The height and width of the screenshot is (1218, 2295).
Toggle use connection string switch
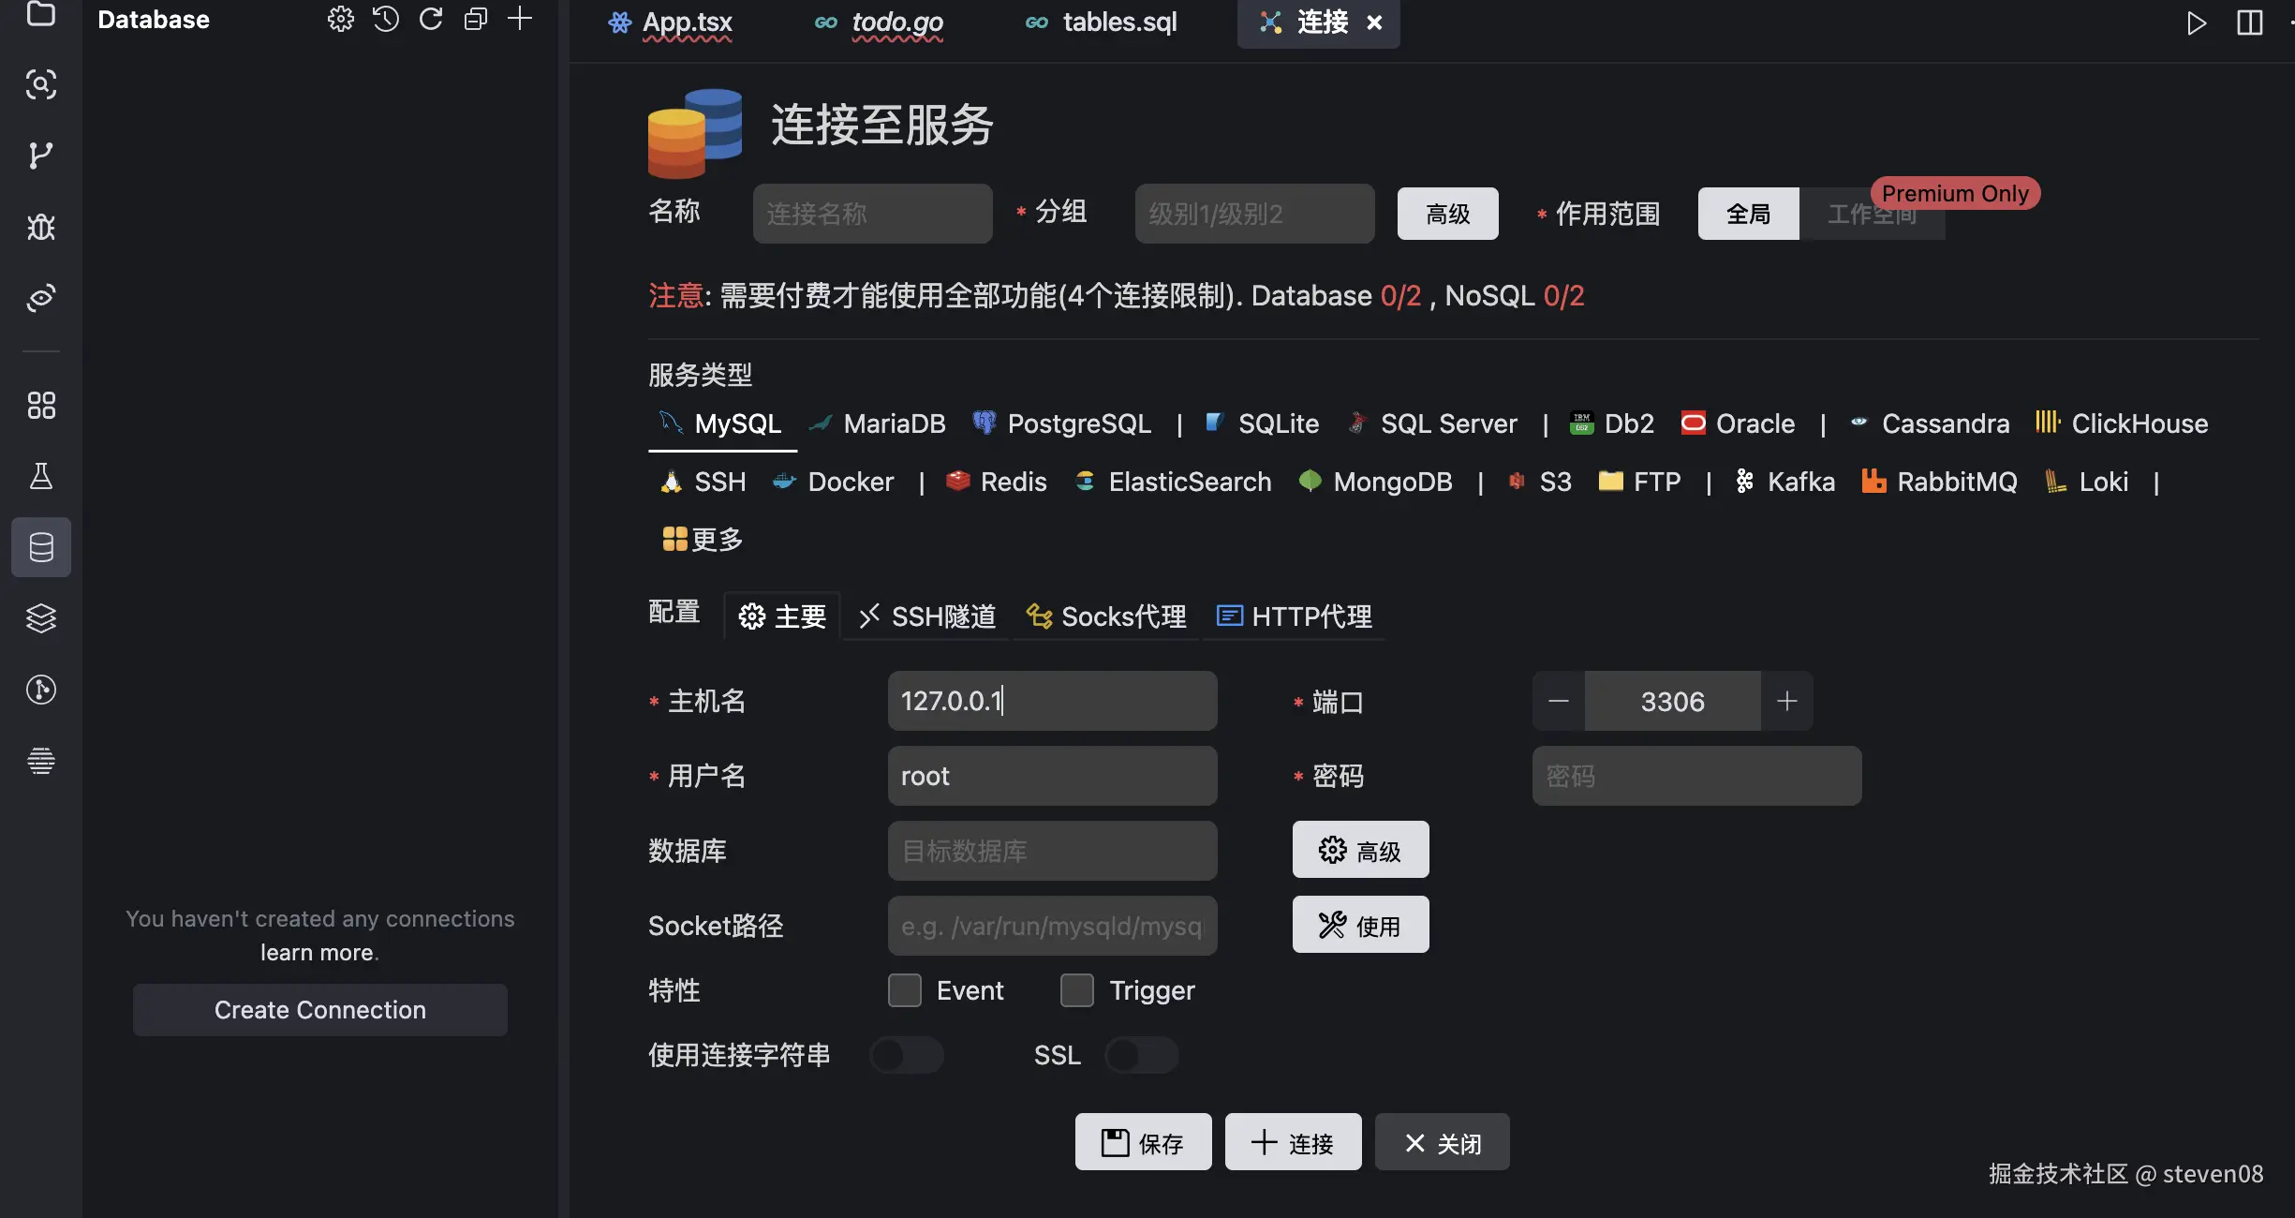click(906, 1056)
